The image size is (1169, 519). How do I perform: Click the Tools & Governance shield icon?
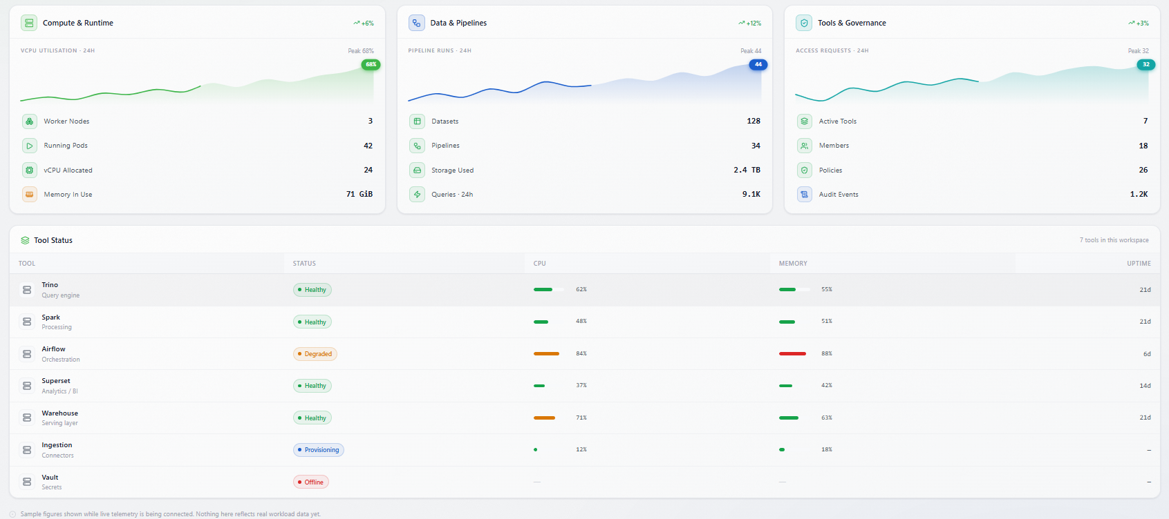click(x=804, y=23)
